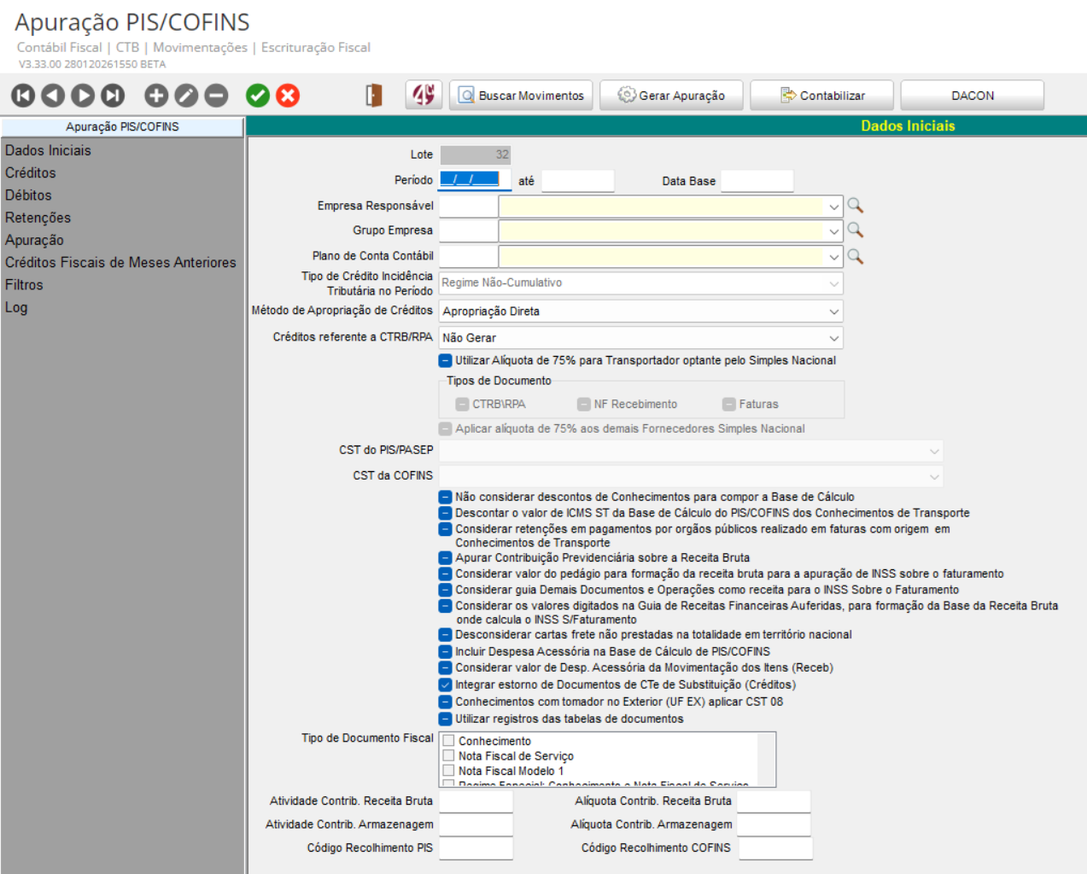Toggle Faturas checkbox
The width and height of the screenshot is (1087, 874).
pos(728,405)
